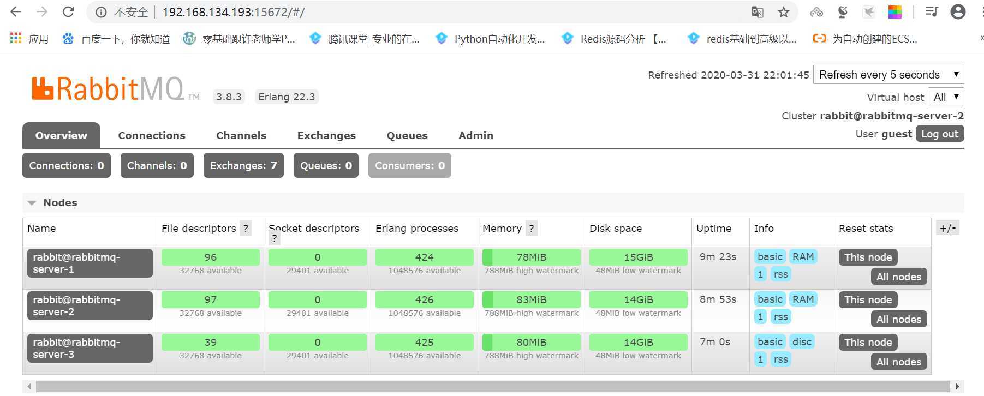Reset stats for This node on server-1
The width and height of the screenshot is (984, 396).
click(868, 257)
